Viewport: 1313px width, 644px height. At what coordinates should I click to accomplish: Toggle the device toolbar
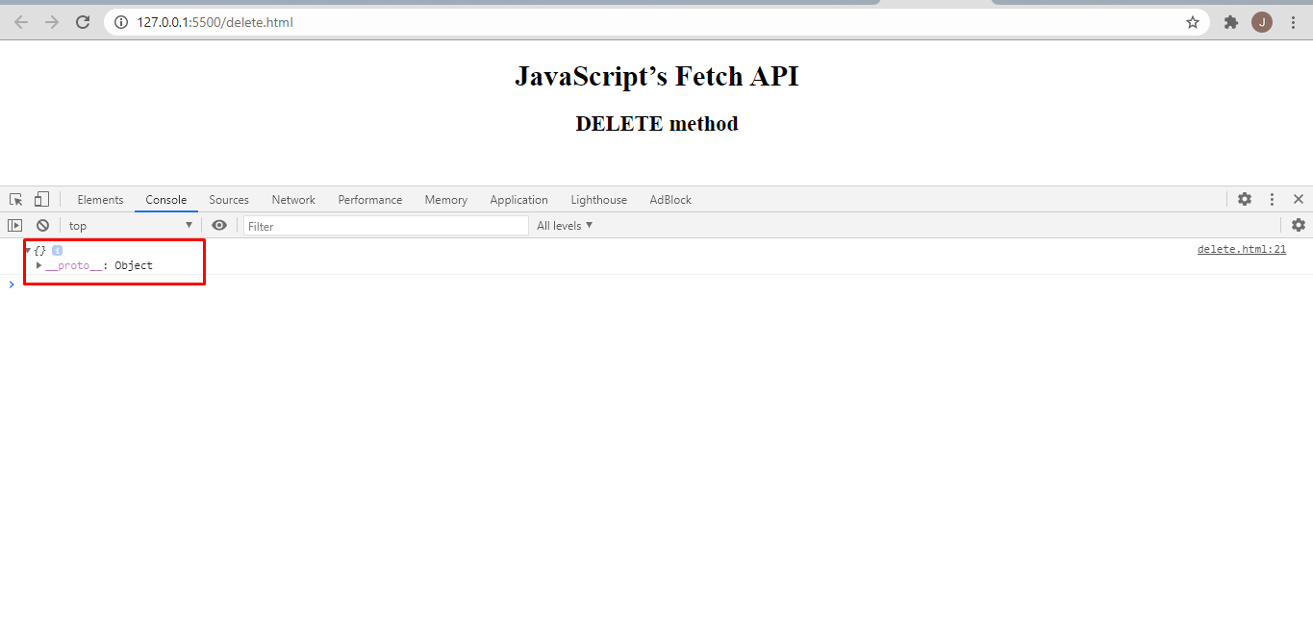pyautogui.click(x=40, y=198)
